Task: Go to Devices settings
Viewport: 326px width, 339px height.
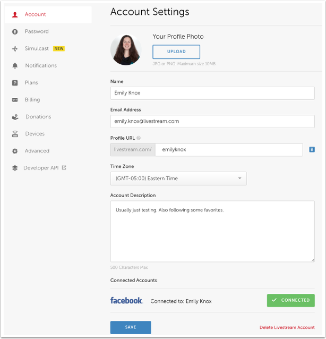Action: (35, 134)
